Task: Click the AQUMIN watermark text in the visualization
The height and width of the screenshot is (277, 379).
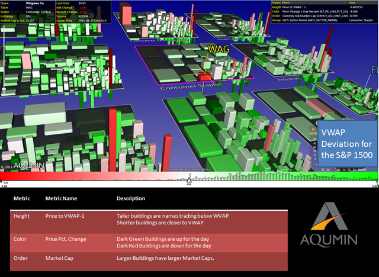Action: click(x=29, y=165)
